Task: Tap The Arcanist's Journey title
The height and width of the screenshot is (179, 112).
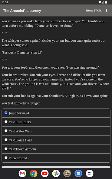Action: [22, 11]
